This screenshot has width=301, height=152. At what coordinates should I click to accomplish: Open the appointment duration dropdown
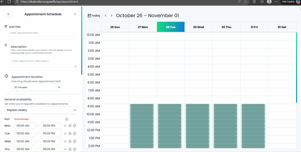36,87
